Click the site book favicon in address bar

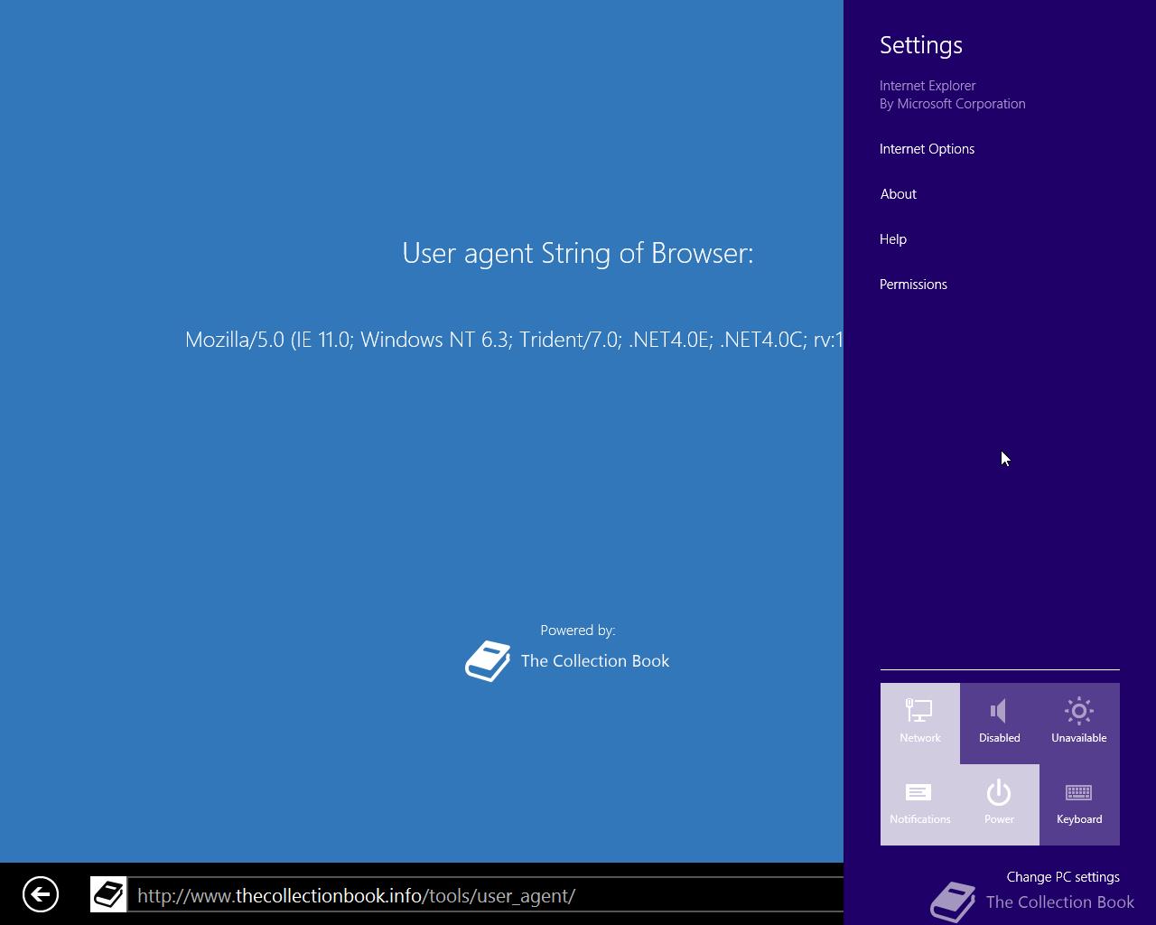pyautogui.click(x=108, y=894)
